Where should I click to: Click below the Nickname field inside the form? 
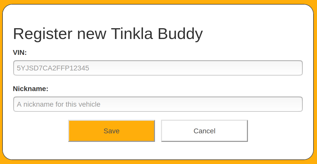point(158,116)
